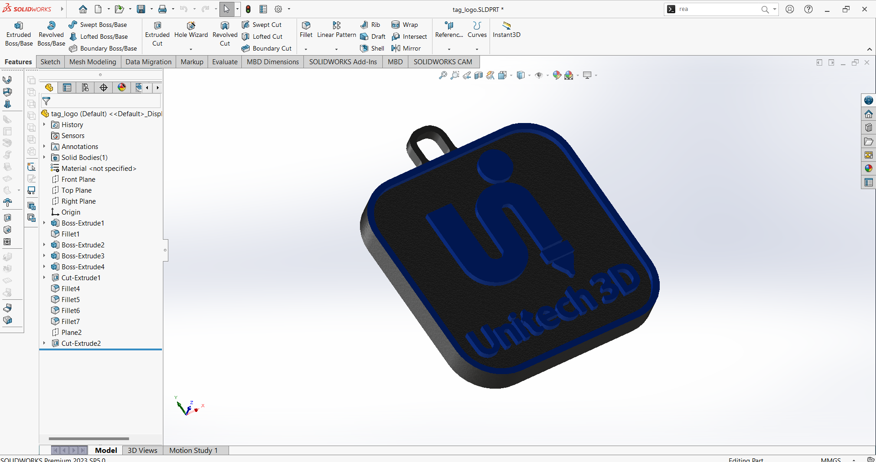
Task: Click the feature tree filter field
Action: 101,101
